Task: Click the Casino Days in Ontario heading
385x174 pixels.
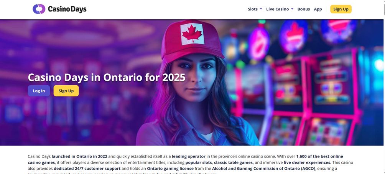Action: coord(106,77)
